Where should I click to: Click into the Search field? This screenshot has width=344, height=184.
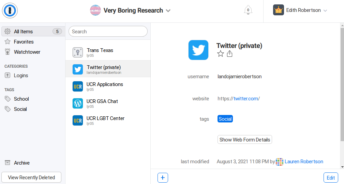click(x=108, y=32)
